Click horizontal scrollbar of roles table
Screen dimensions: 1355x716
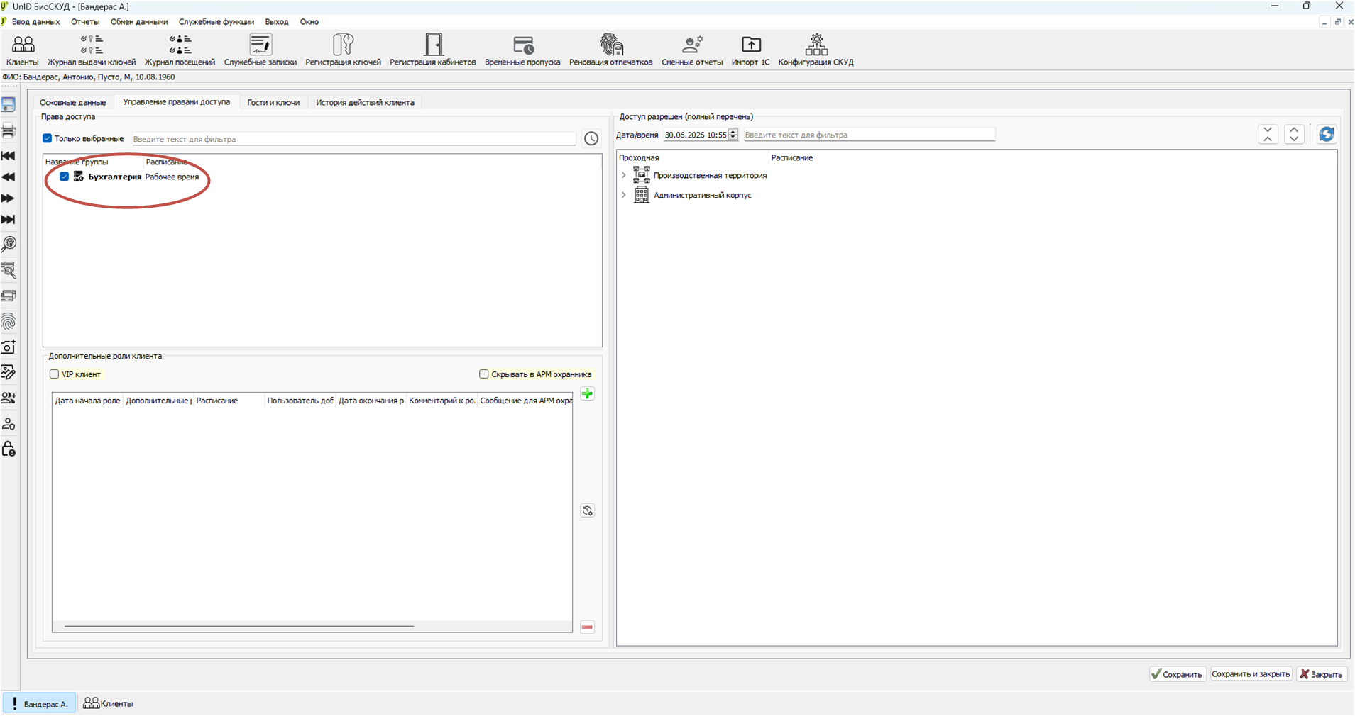coord(239,627)
